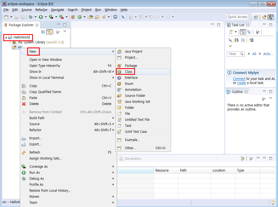The height and width of the screenshot is (207, 278).
Task: Select New in the context menu
Action: pyautogui.click(x=68, y=52)
